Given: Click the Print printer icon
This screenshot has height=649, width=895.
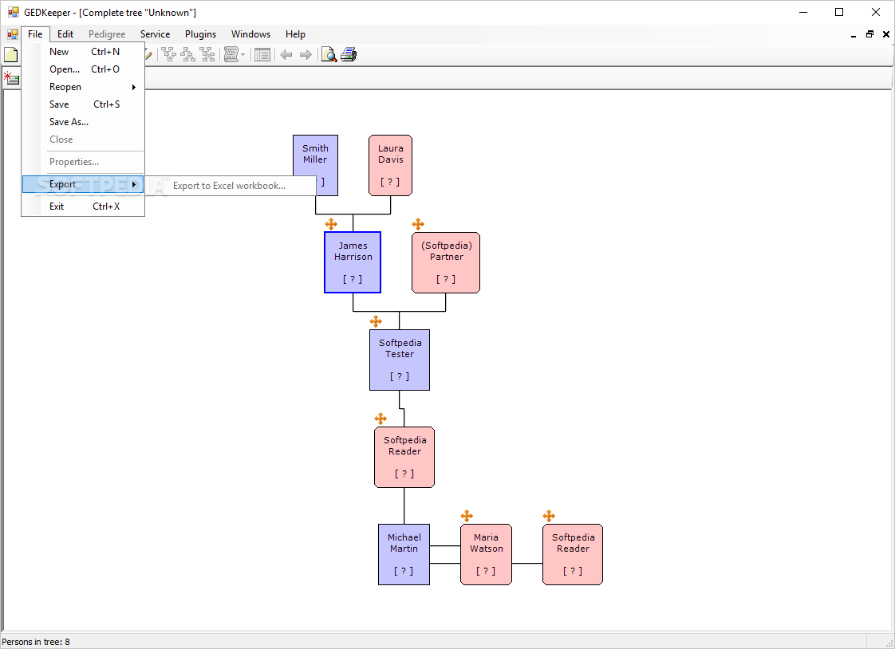Looking at the screenshot, I should point(349,55).
